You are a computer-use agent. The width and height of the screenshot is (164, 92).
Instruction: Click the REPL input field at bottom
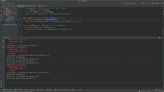pos(84,85)
